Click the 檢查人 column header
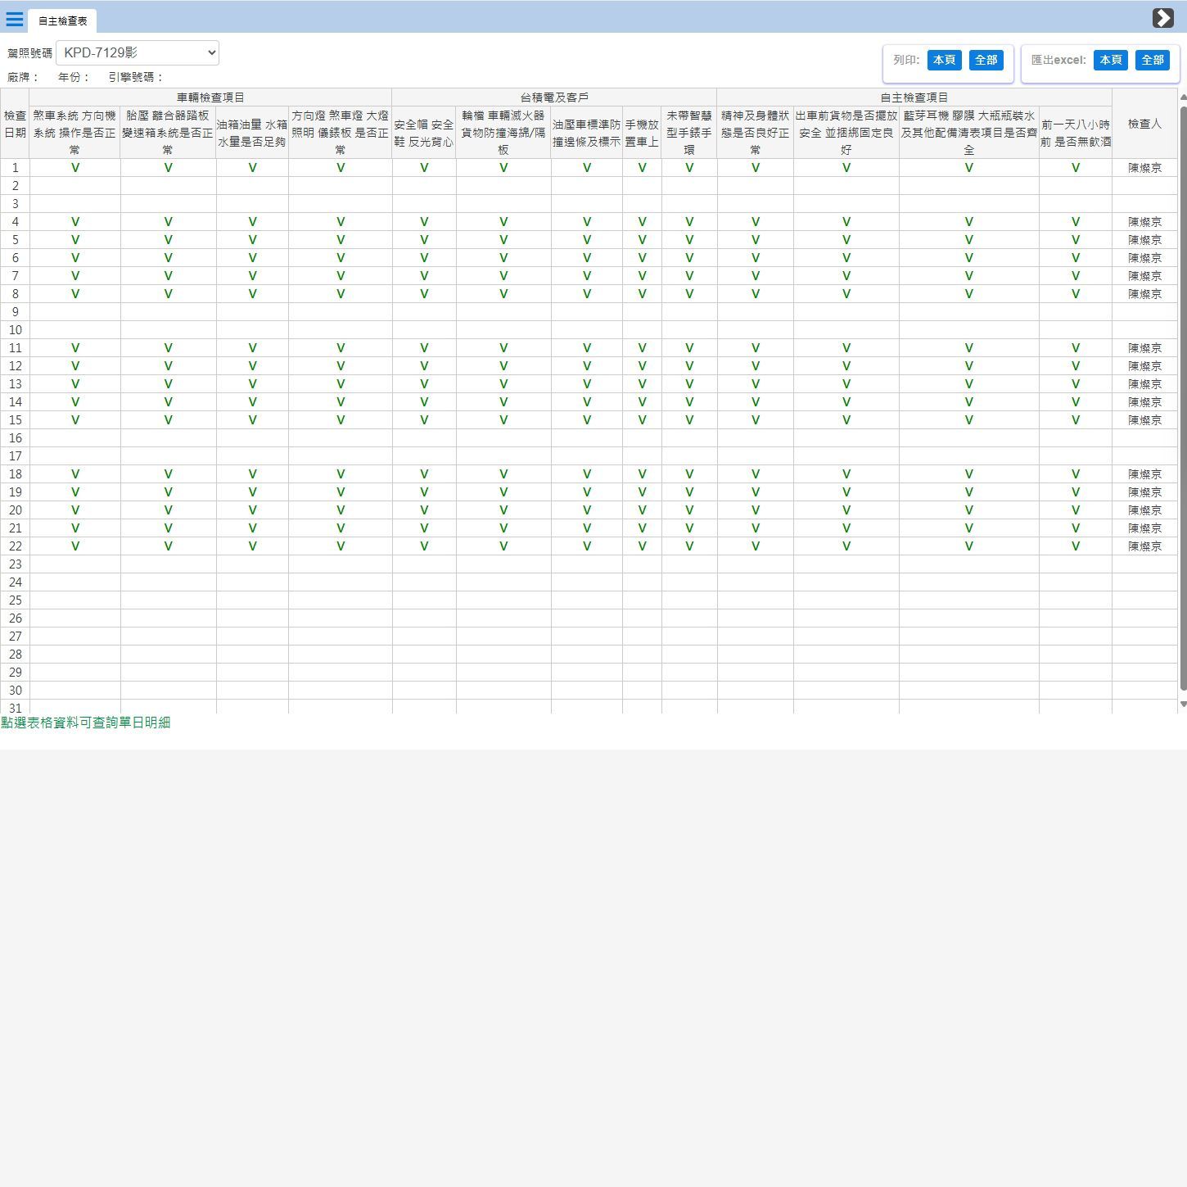This screenshot has width=1187, height=1187. (1144, 124)
